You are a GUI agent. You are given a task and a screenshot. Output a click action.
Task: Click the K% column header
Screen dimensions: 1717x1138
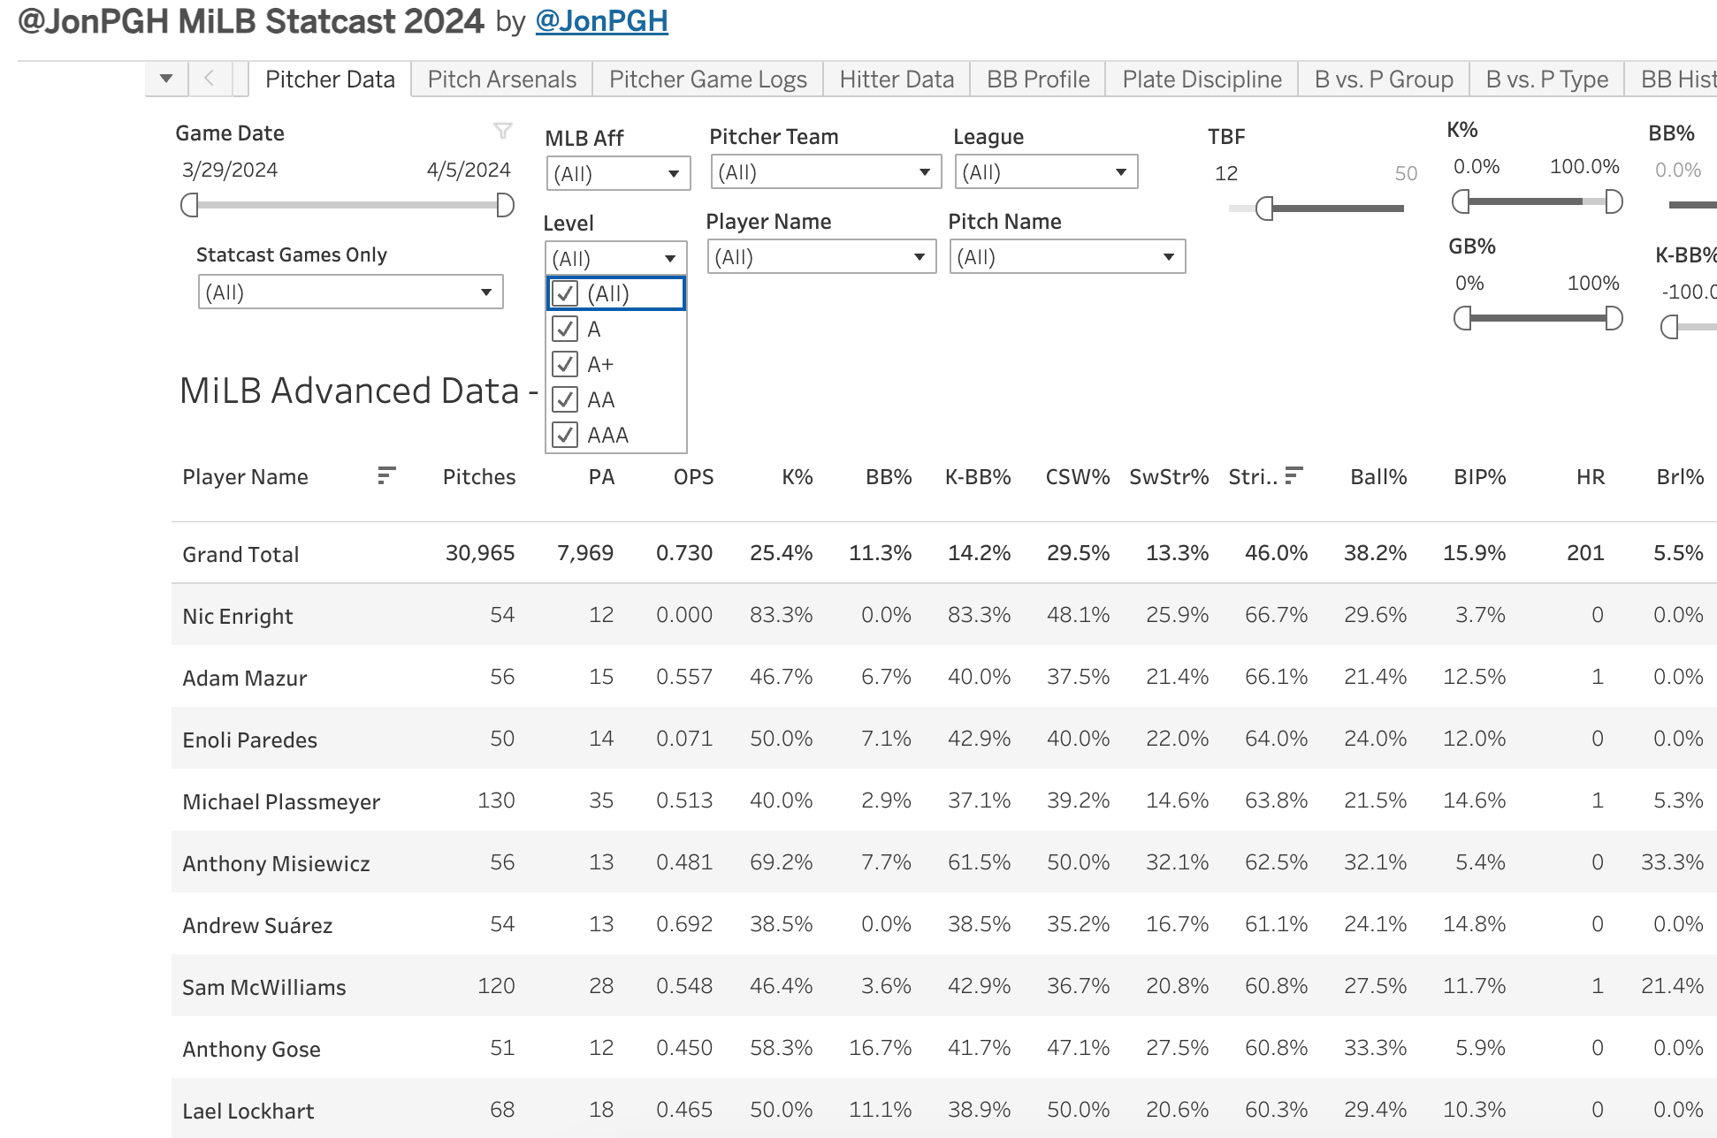pos(797,477)
